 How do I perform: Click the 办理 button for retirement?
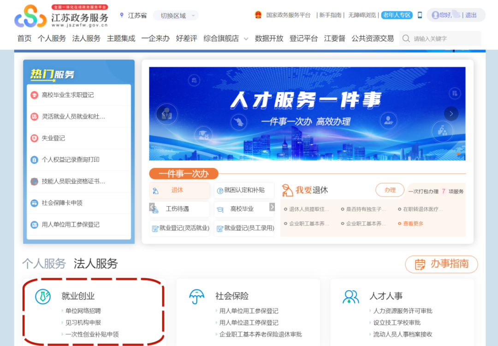tap(390, 190)
